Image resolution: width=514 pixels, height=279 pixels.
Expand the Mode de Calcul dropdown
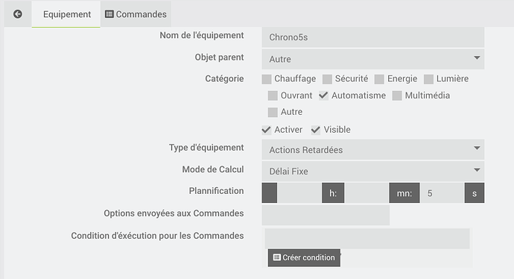point(373,172)
